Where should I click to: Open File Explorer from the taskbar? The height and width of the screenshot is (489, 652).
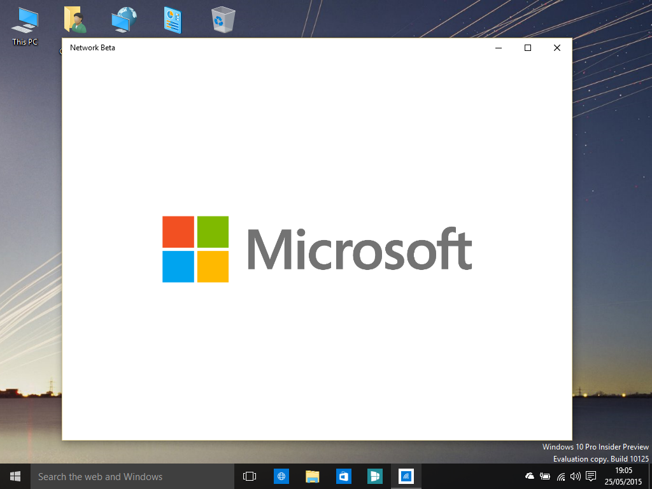tap(312, 476)
